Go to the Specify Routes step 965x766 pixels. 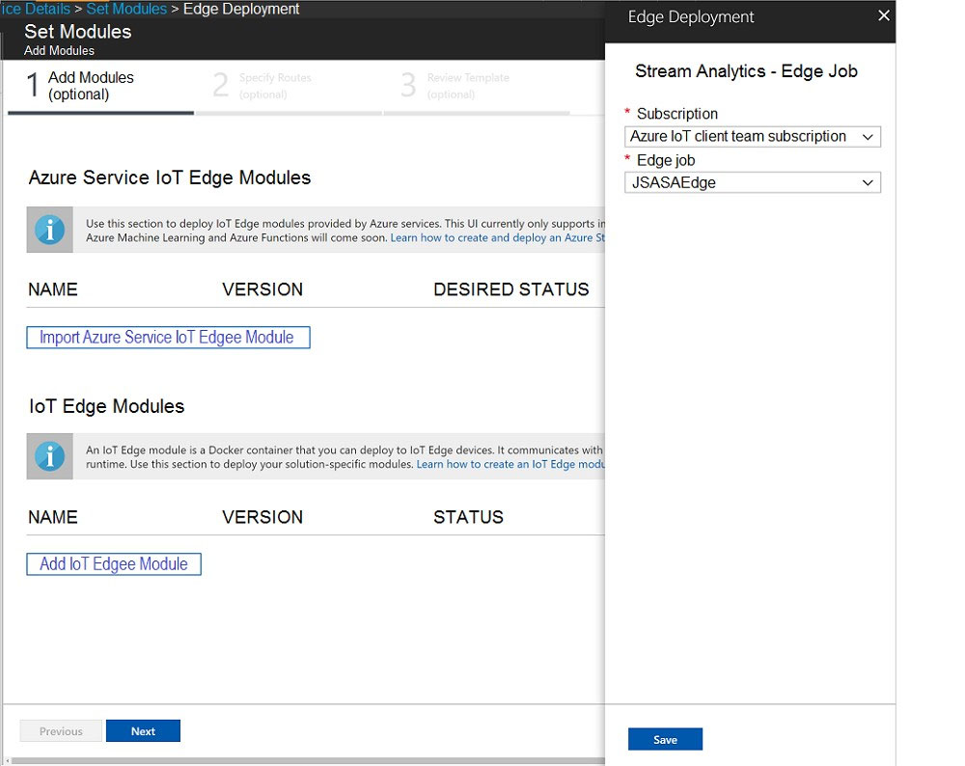289,86
